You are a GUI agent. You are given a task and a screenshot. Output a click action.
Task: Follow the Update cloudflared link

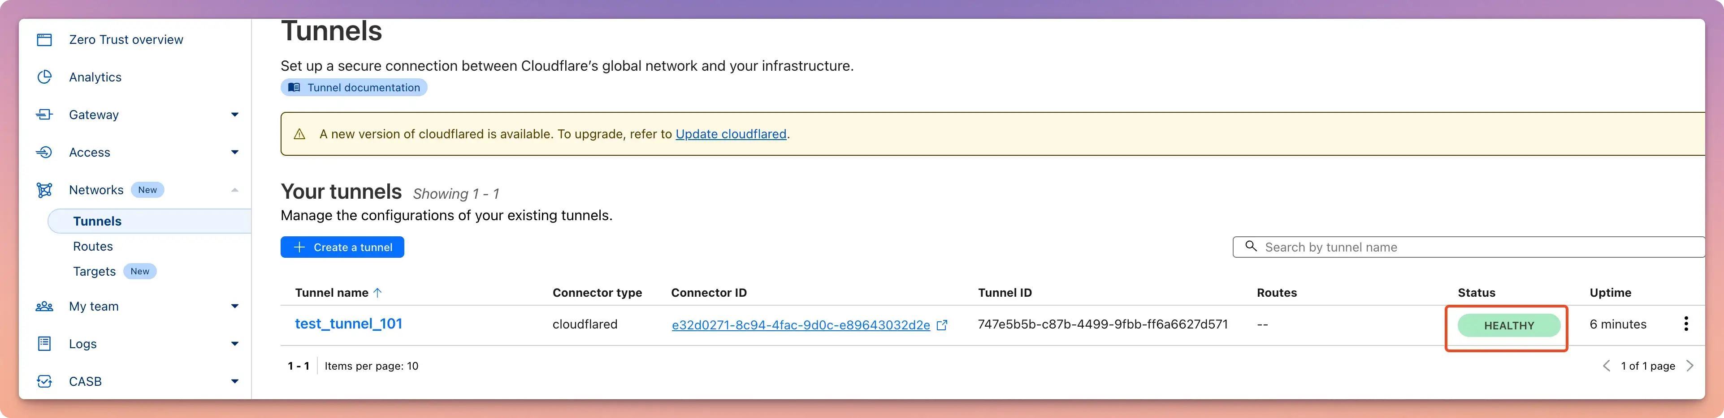[x=731, y=134]
